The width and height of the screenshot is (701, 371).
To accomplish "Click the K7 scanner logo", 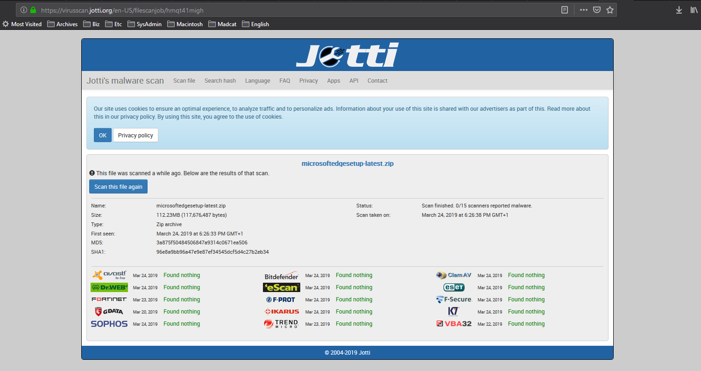I will tap(453, 312).
